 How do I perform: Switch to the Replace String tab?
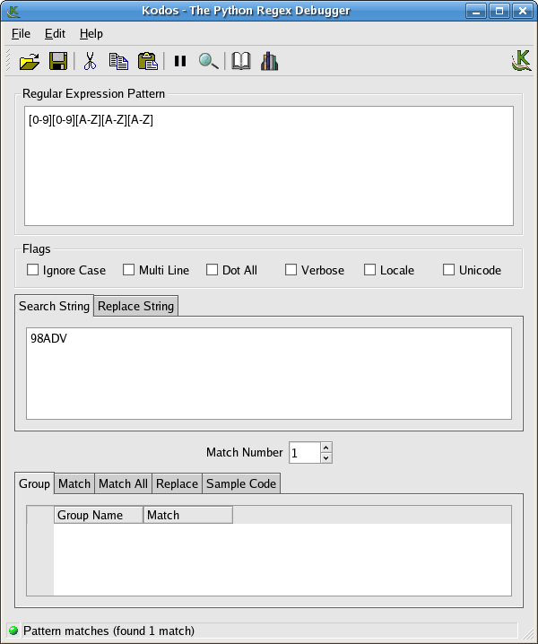(136, 307)
